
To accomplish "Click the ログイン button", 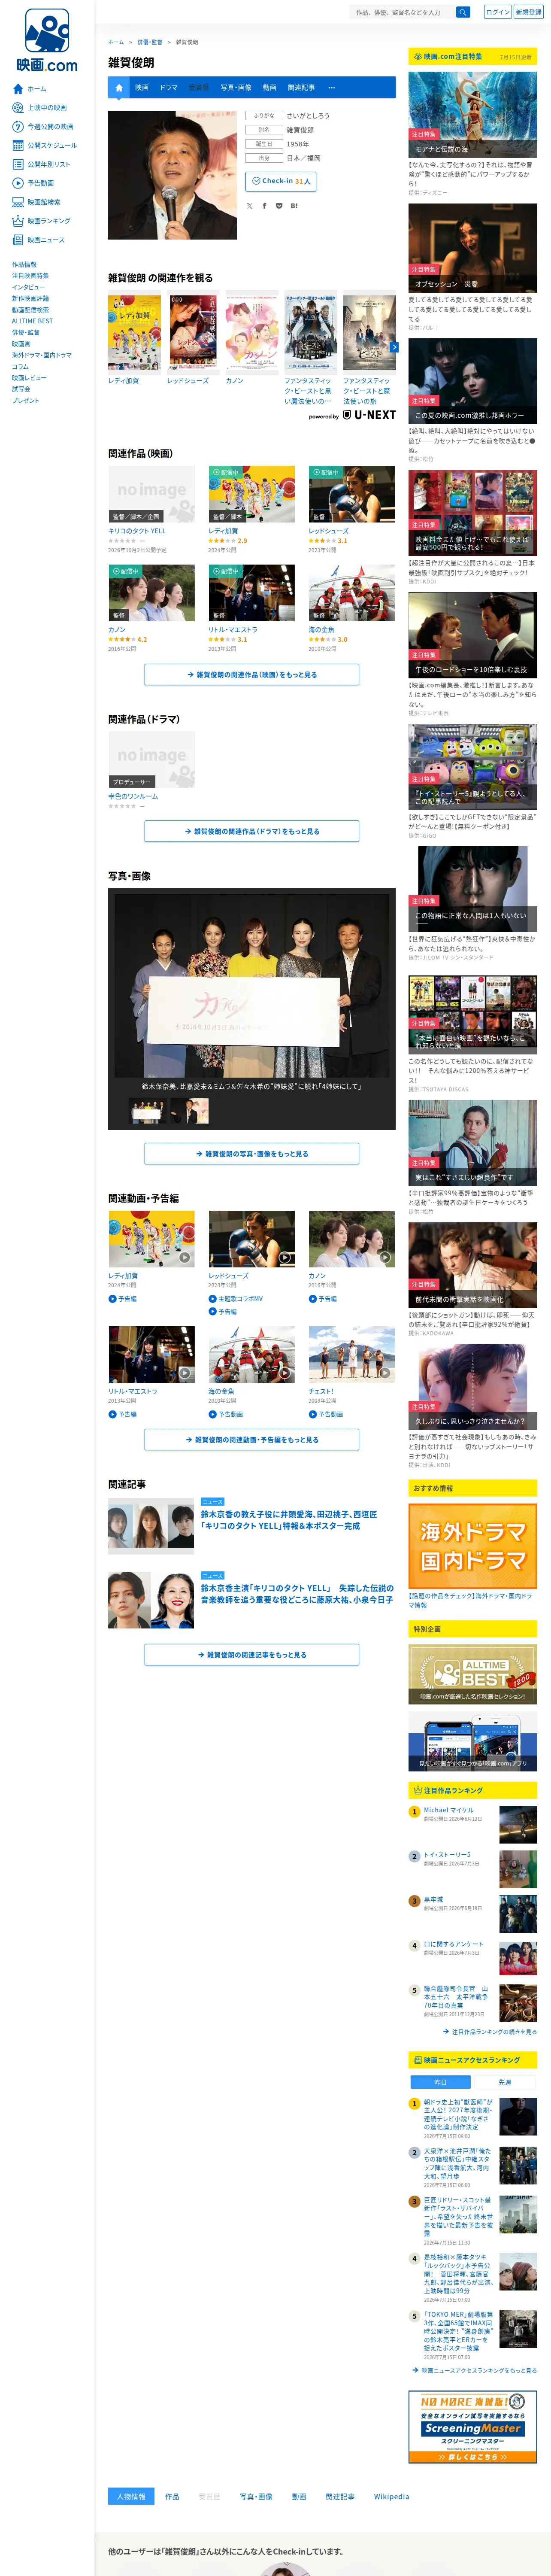I will [497, 12].
